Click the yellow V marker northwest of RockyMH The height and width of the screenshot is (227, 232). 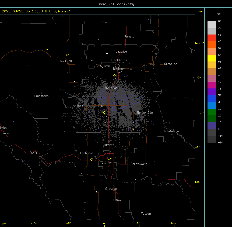tap(47, 50)
